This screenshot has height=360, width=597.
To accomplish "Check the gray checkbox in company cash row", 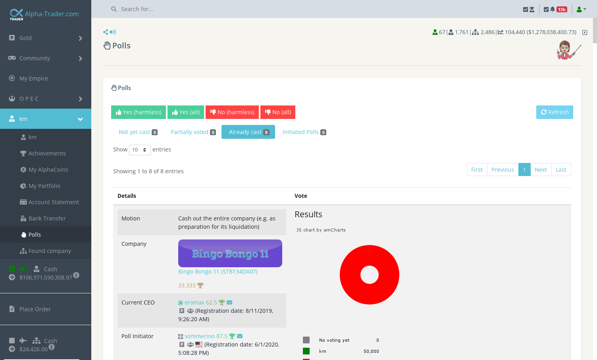I will click(x=12, y=341).
